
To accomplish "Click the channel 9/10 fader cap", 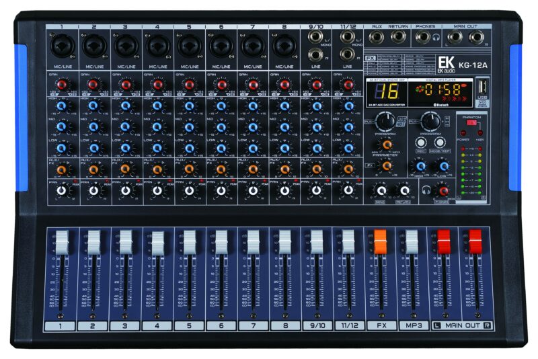I will pos(317,242).
